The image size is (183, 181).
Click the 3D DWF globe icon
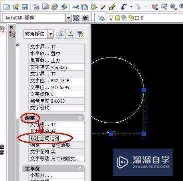(x=64, y=7)
